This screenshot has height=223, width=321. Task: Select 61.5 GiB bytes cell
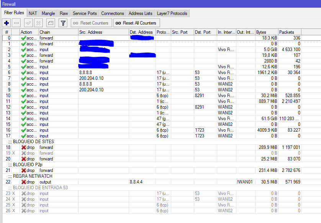point(267,119)
